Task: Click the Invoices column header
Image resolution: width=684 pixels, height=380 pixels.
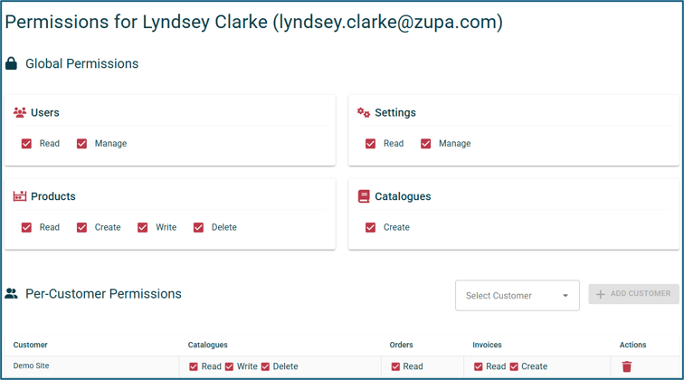Action: click(488, 345)
